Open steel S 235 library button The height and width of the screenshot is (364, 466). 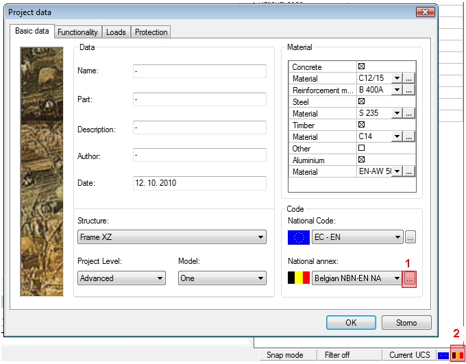tap(409, 114)
